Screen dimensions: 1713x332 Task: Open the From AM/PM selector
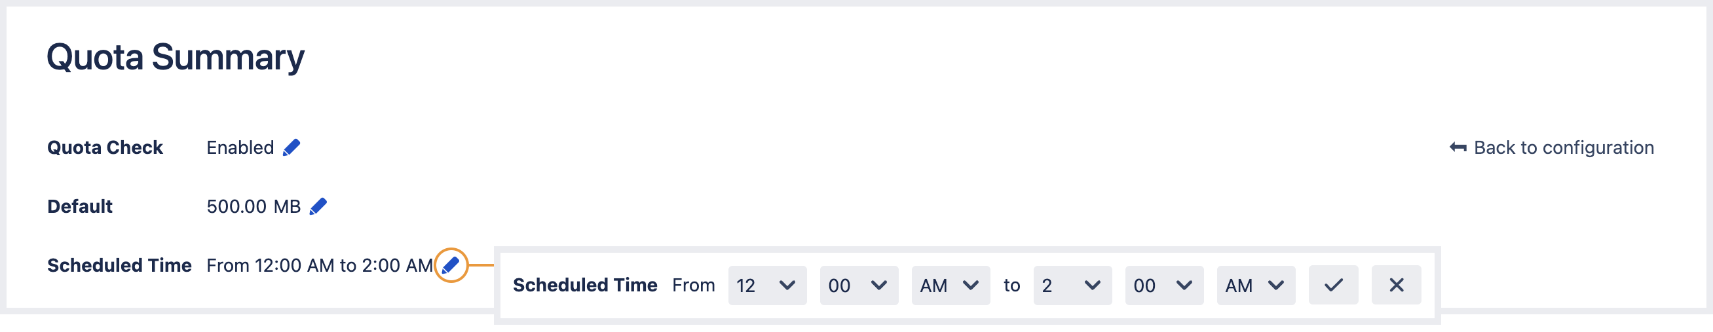951,286
